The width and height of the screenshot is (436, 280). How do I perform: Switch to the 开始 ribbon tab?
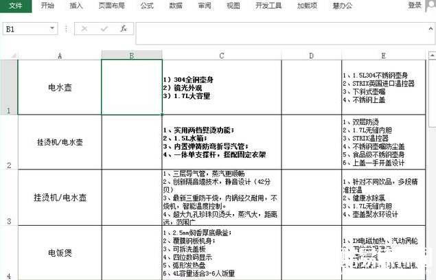coord(47,5)
